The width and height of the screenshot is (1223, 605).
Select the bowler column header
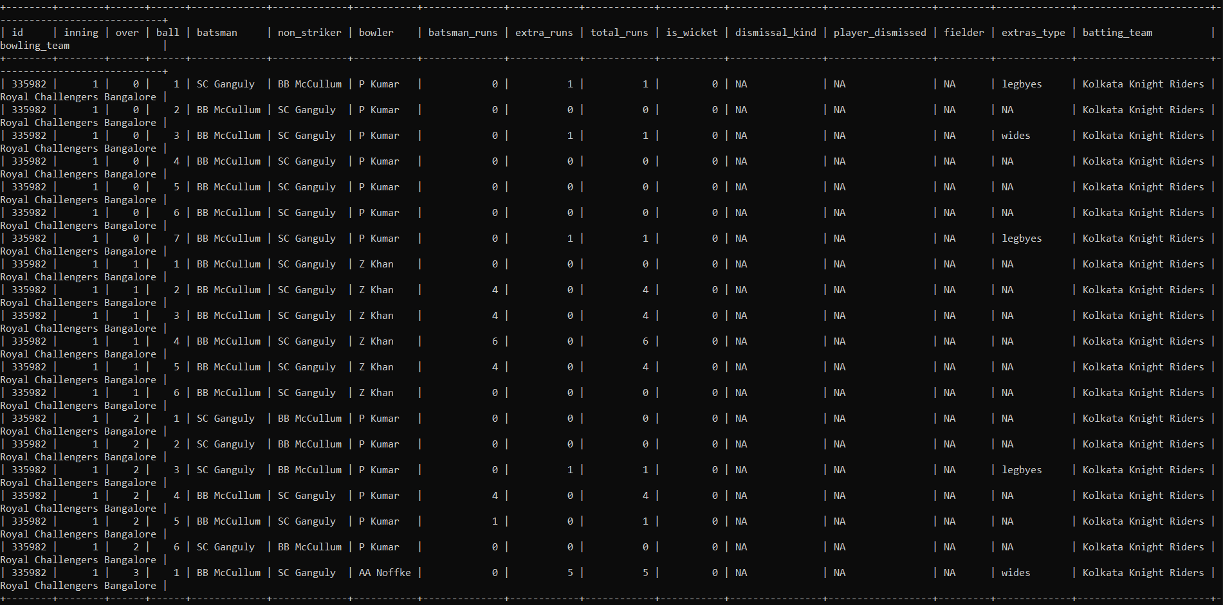376,32
